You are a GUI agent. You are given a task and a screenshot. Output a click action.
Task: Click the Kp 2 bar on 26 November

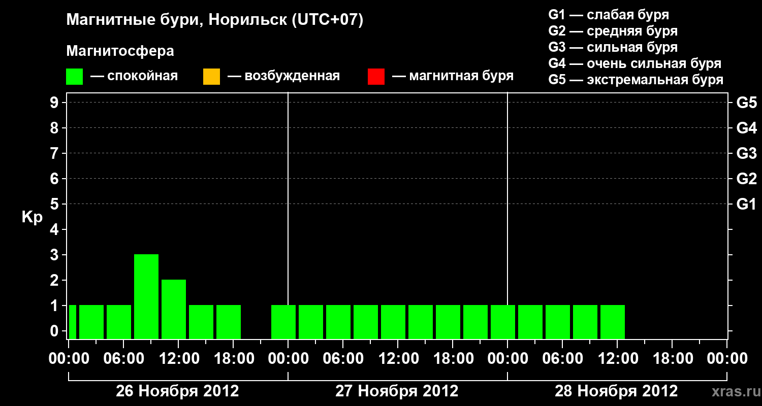pos(174,309)
